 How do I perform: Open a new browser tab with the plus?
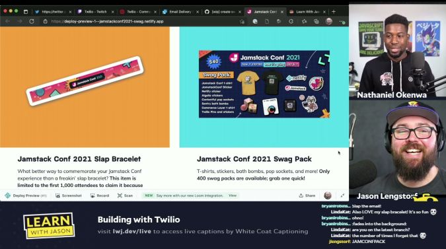tap(334, 12)
